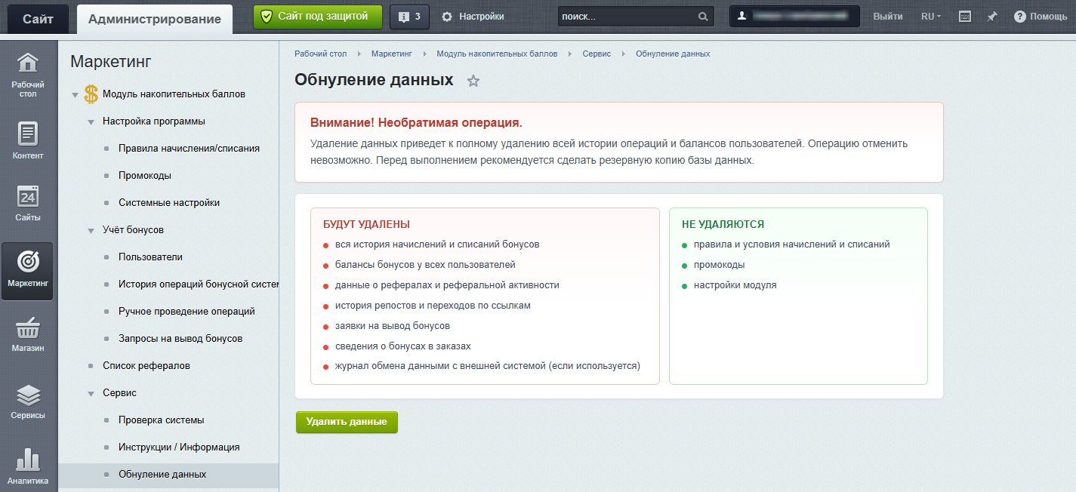The width and height of the screenshot is (1076, 492).
Task: Open Промокоды tree item
Action: [145, 176]
